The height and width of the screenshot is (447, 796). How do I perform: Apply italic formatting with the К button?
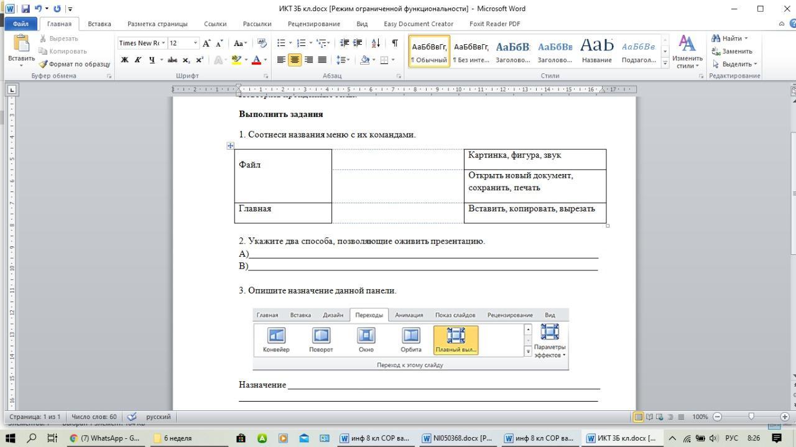coord(138,60)
